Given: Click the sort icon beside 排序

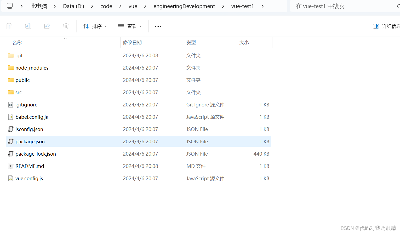Looking at the screenshot, I should [x=86, y=26].
